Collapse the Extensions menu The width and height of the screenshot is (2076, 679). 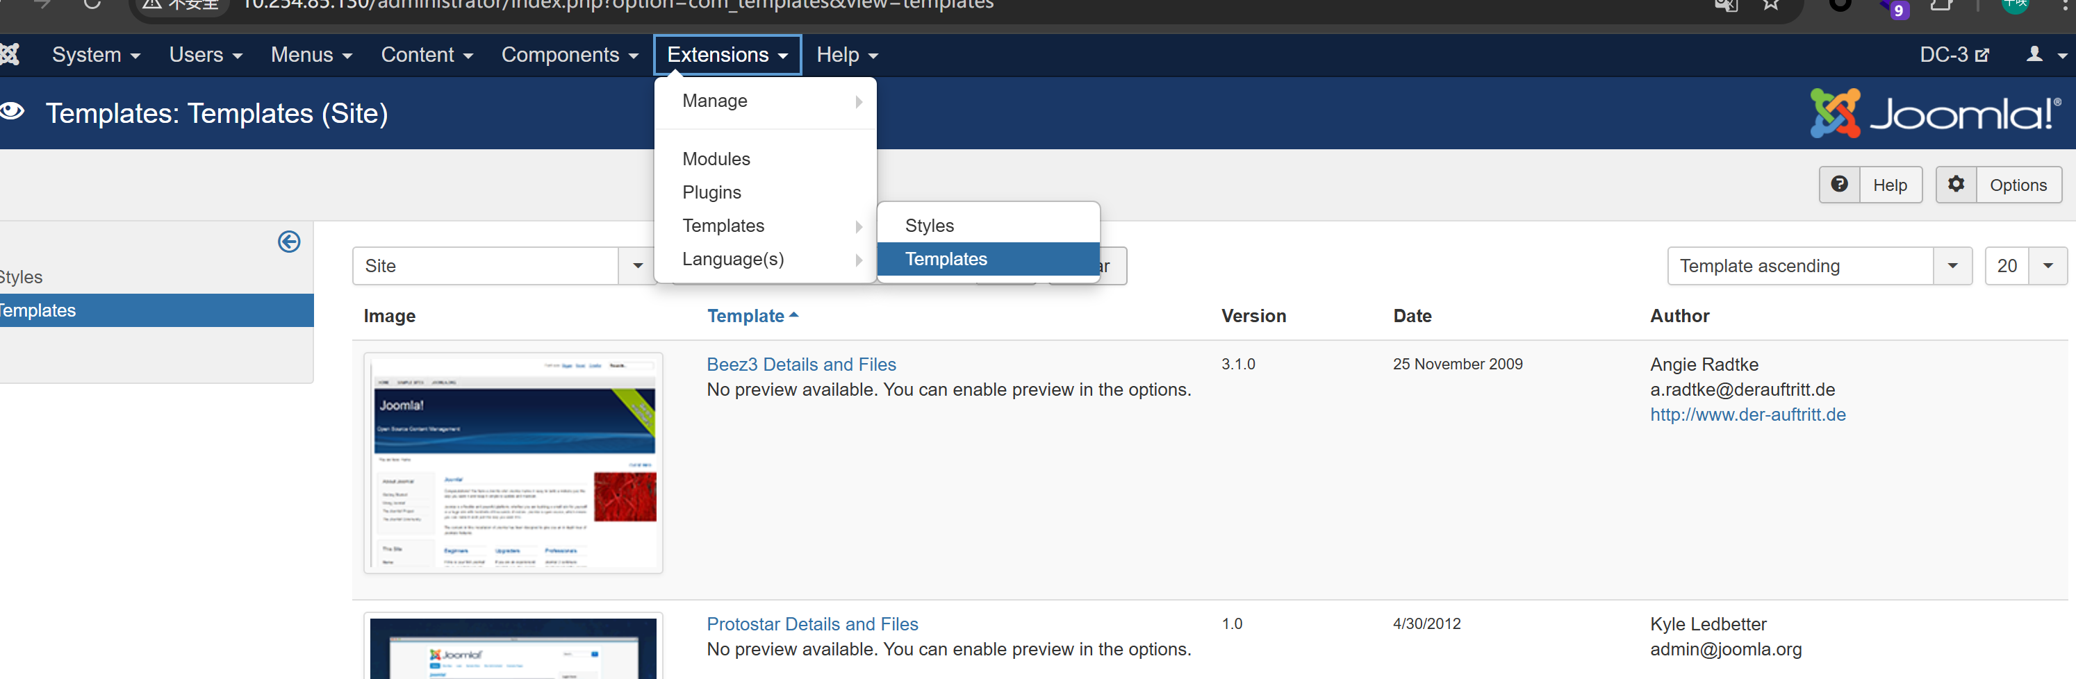[x=727, y=55]
